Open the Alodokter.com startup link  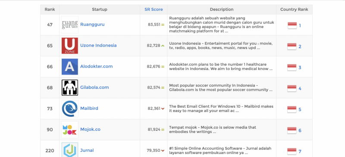coord(96,66)
